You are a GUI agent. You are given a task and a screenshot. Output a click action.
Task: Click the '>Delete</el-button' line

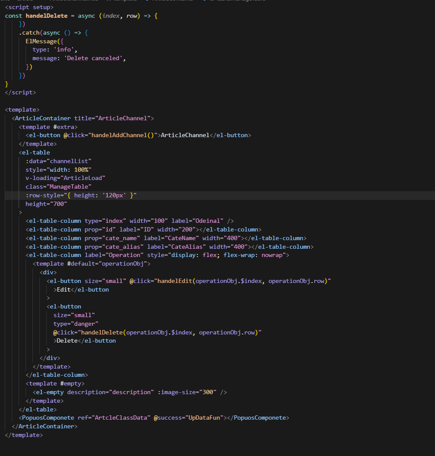85,340
